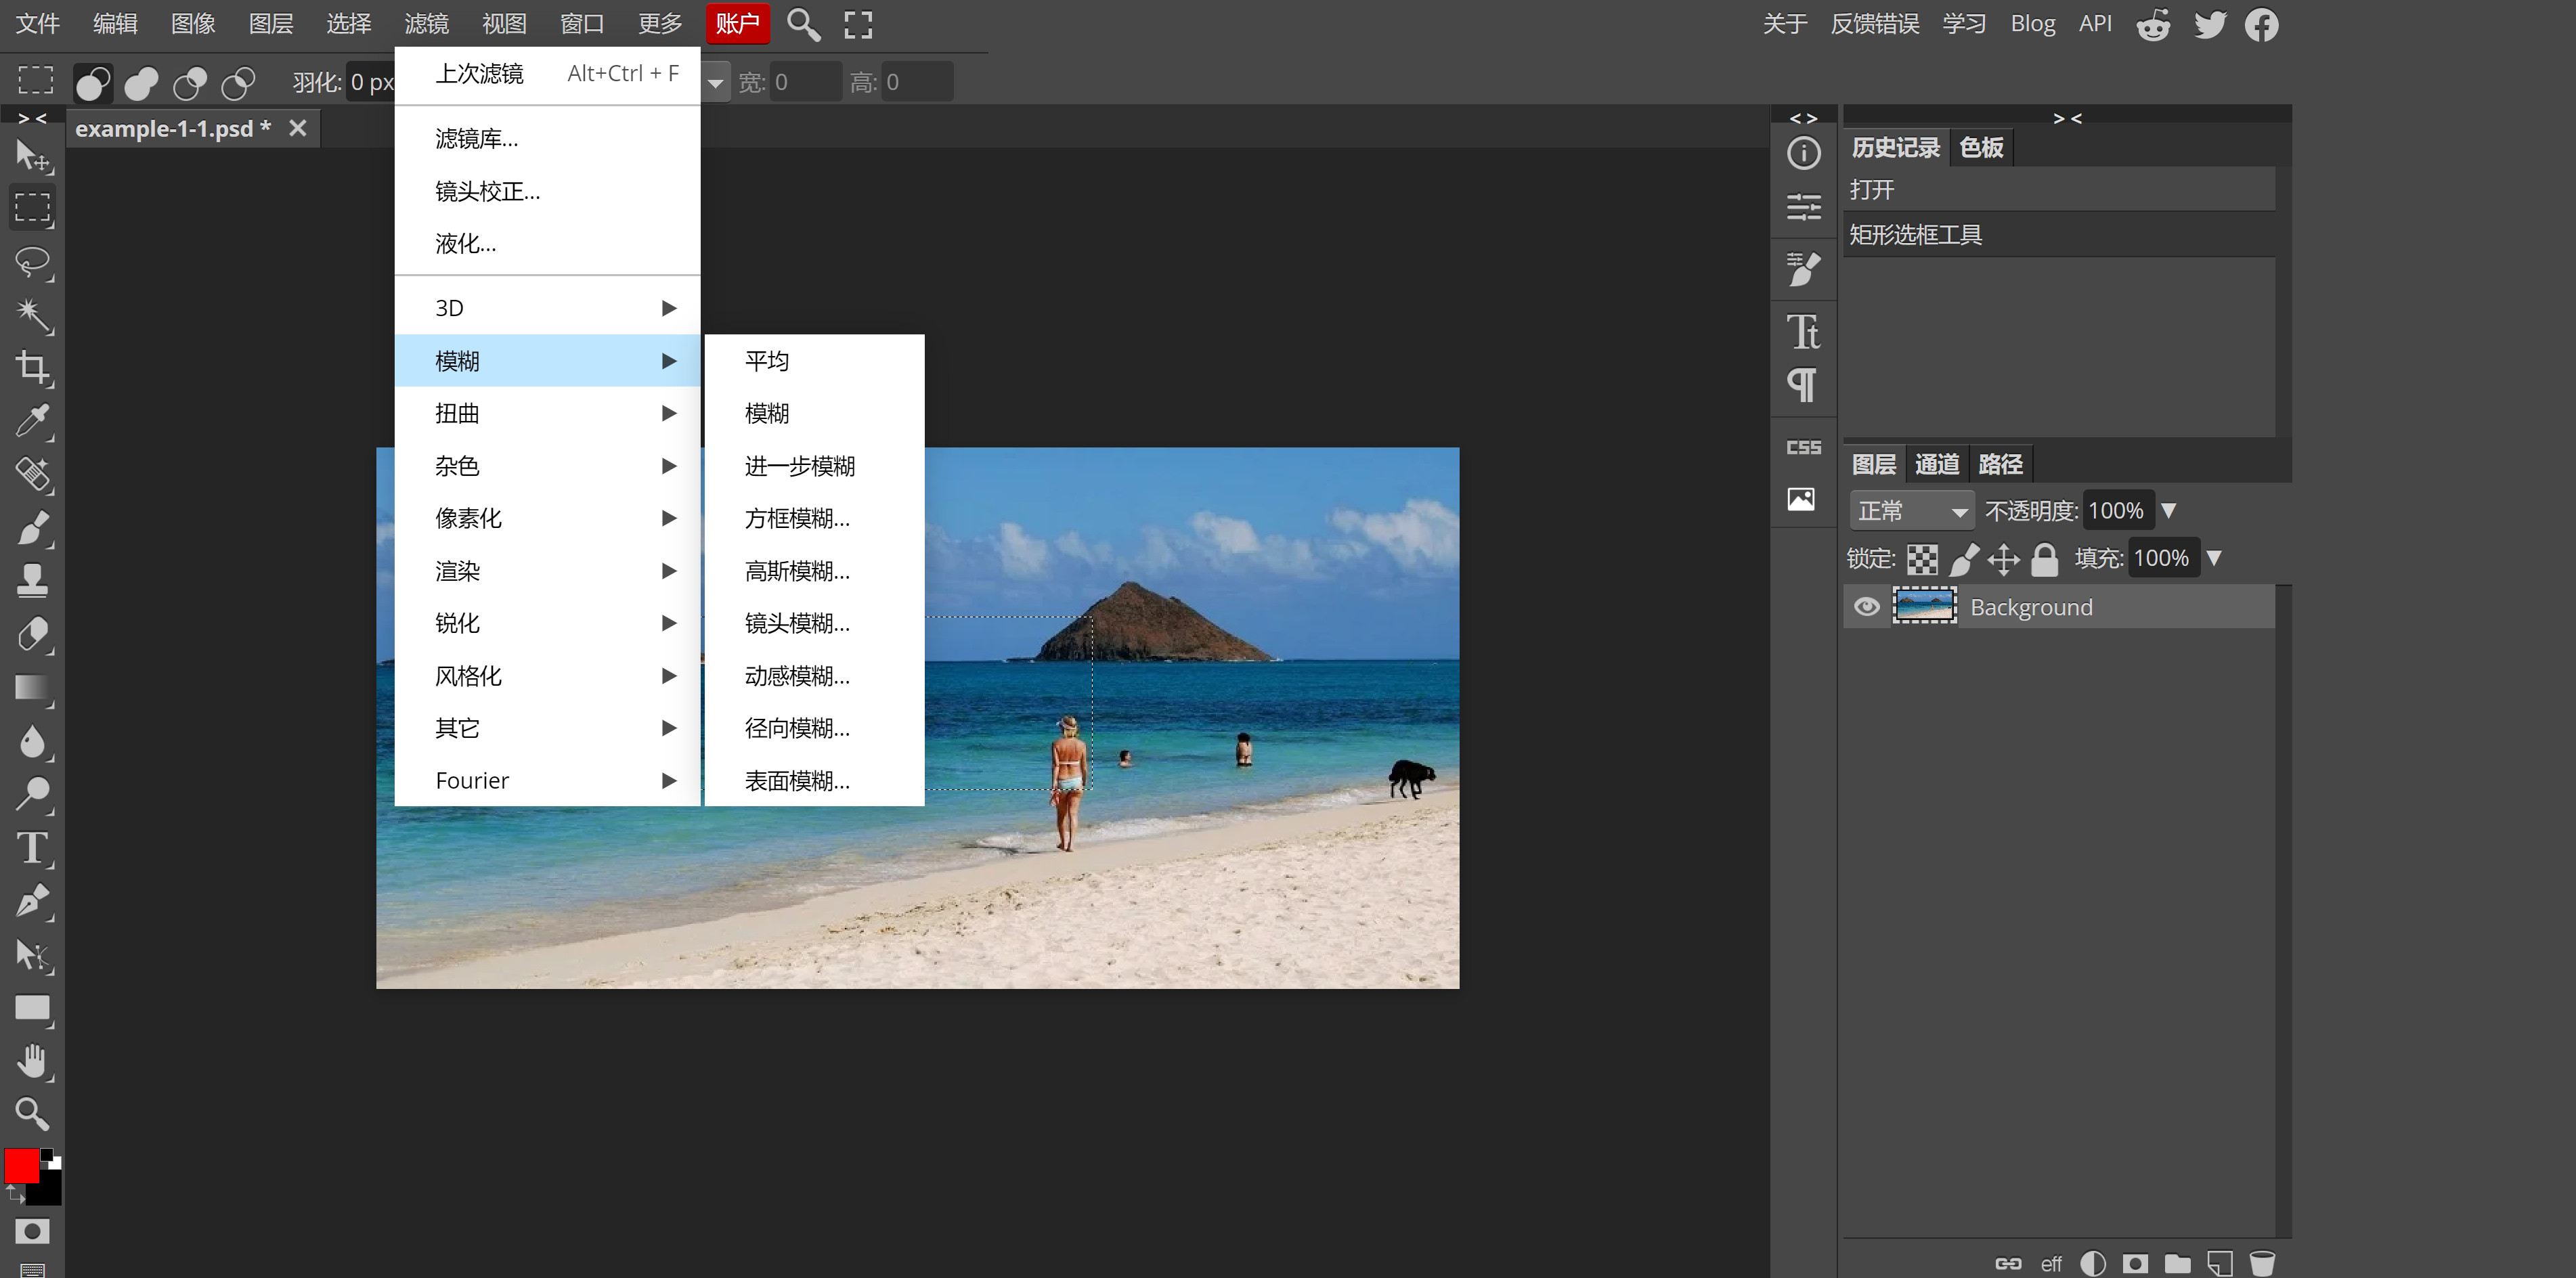Expand the 扭曲 distort submenu

tap(547, 413)
